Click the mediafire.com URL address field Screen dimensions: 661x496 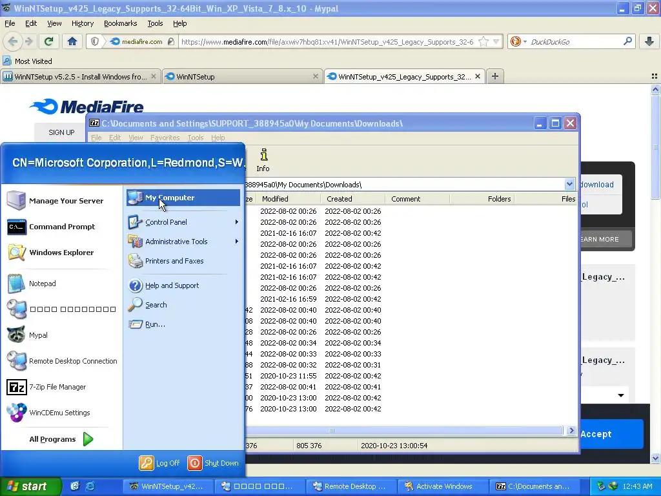pyautogui.click(x=329, y=41)
